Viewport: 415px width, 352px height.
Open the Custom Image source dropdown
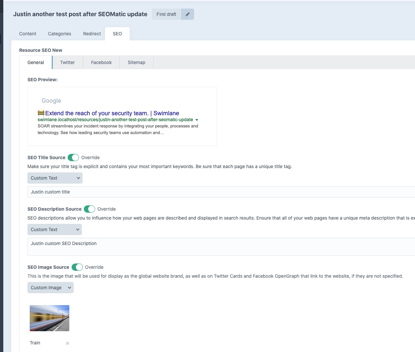pyautogui.click(x=50, y=288)
